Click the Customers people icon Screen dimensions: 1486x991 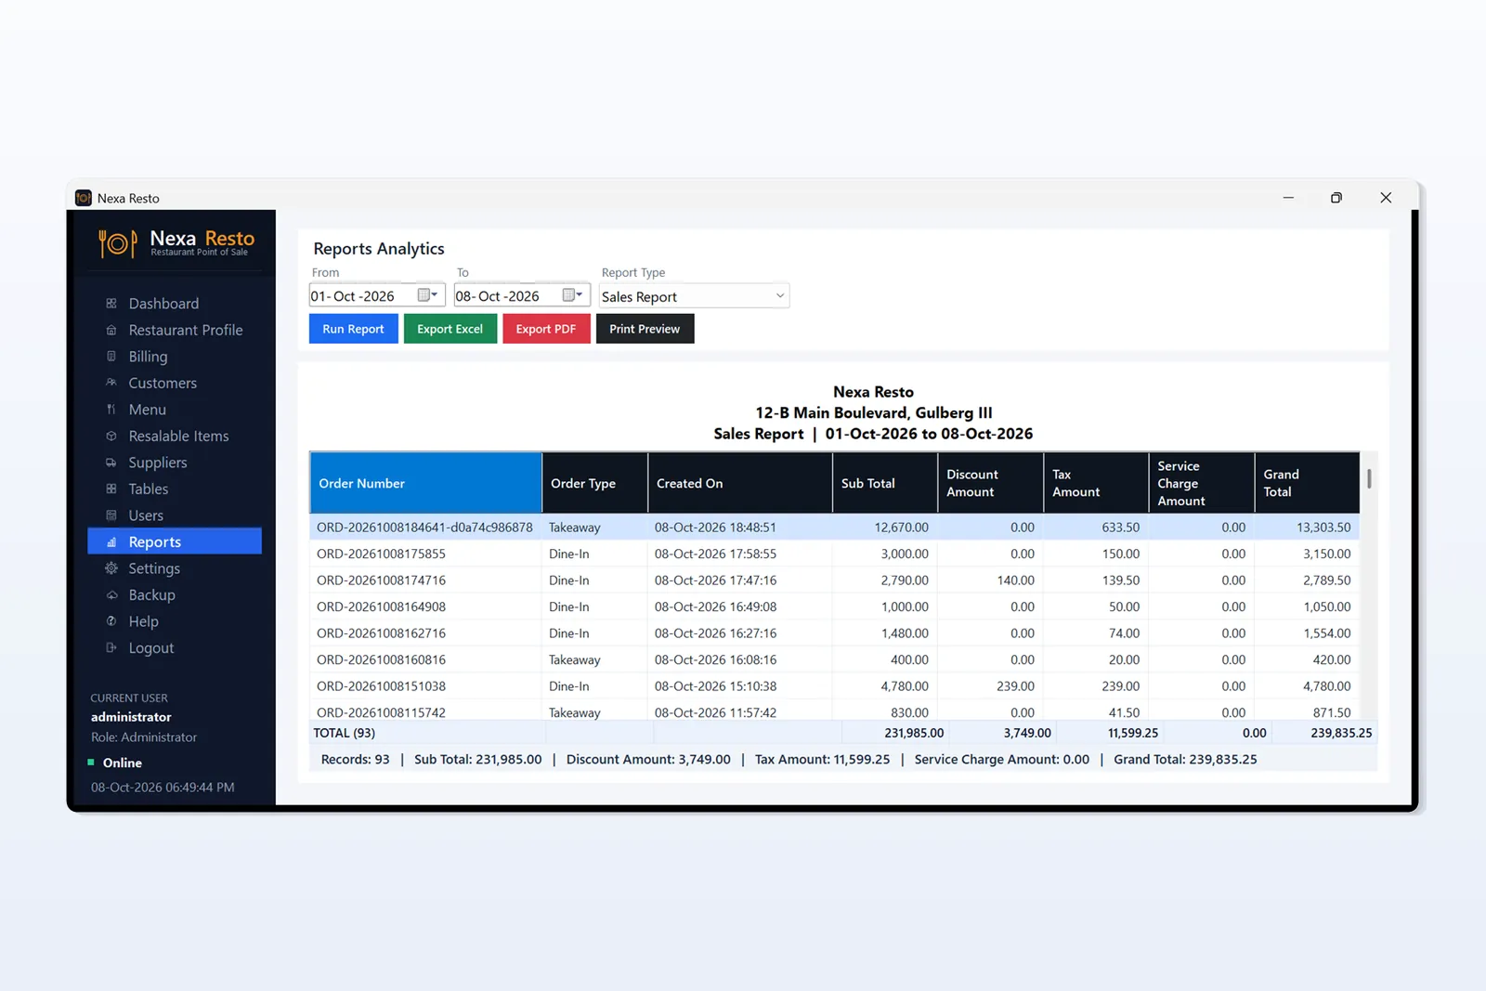point(111,383)
